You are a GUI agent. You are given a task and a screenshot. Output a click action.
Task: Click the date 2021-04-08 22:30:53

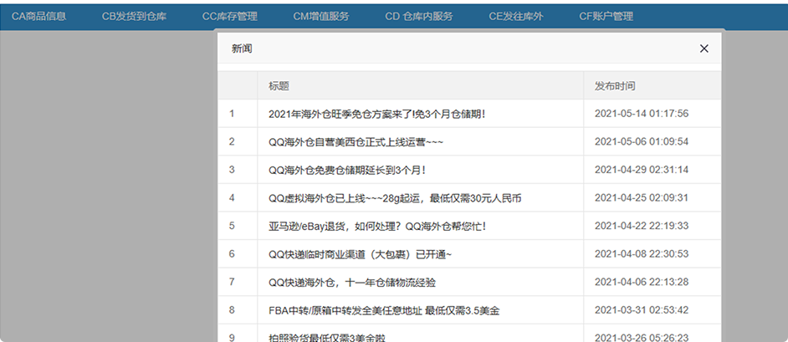click(x=642, y=254)
